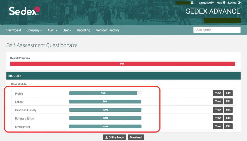Click the Help question mark icon

[224, 2]
